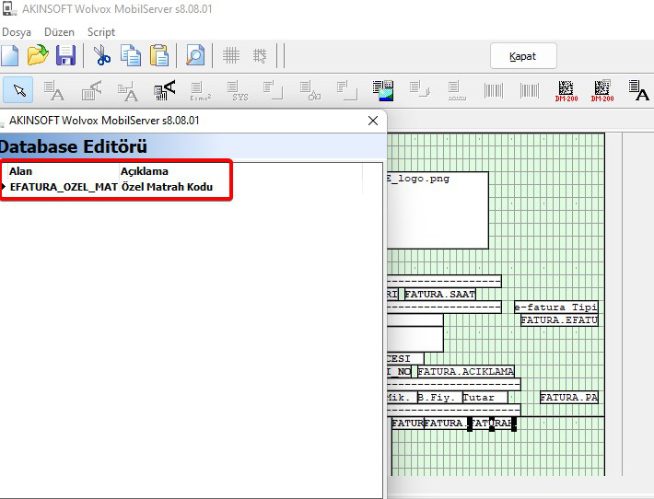654x499 pixels.
Task: Select the plain DM-200 datamatrix tool
Action: [x=566, y=91]
